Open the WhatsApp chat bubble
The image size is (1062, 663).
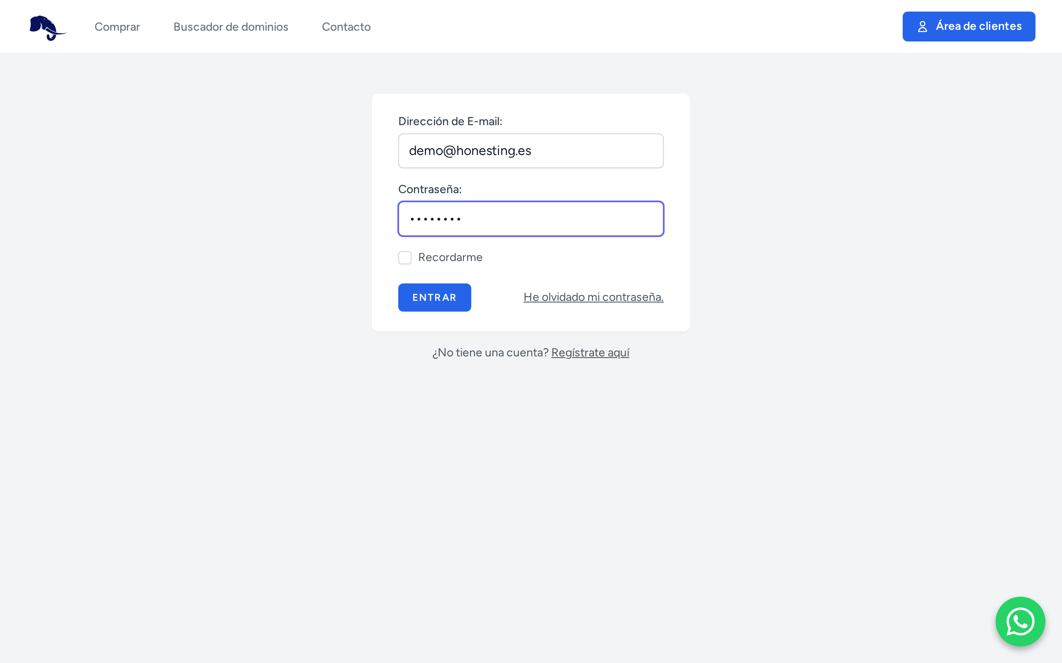tap(1020, 621)
